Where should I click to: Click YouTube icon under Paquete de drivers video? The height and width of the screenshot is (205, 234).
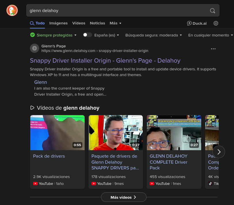click(94, 183)
